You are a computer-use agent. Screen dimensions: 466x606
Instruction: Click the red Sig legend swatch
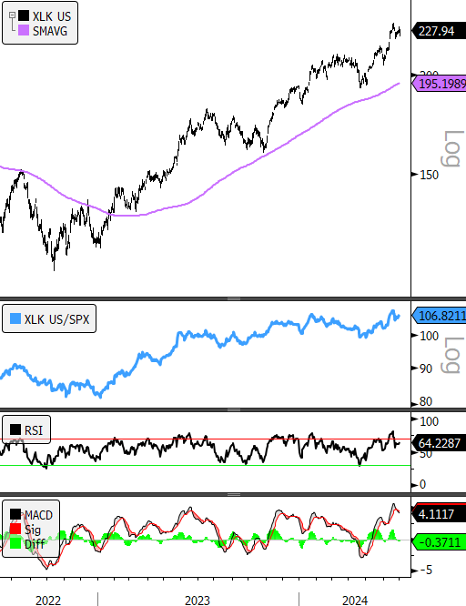pos(15,529)
